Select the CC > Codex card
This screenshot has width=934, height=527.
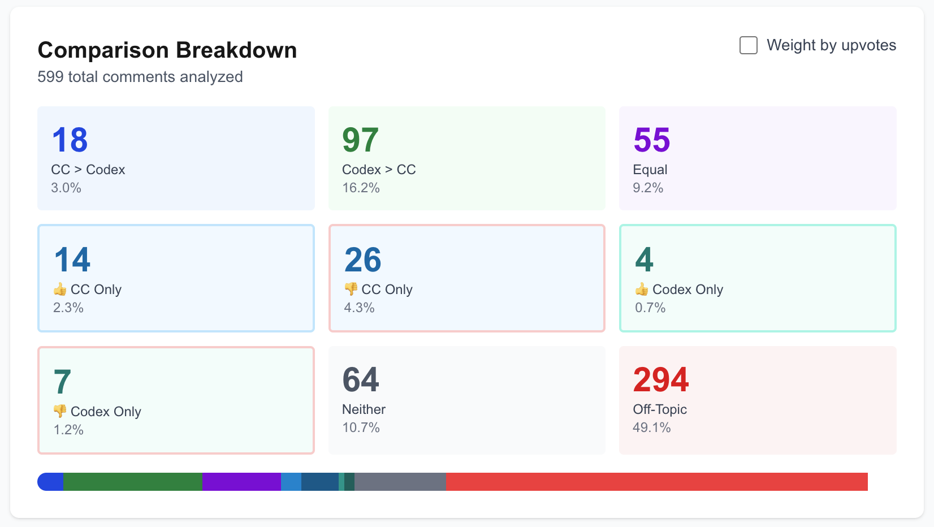(176, 158)
